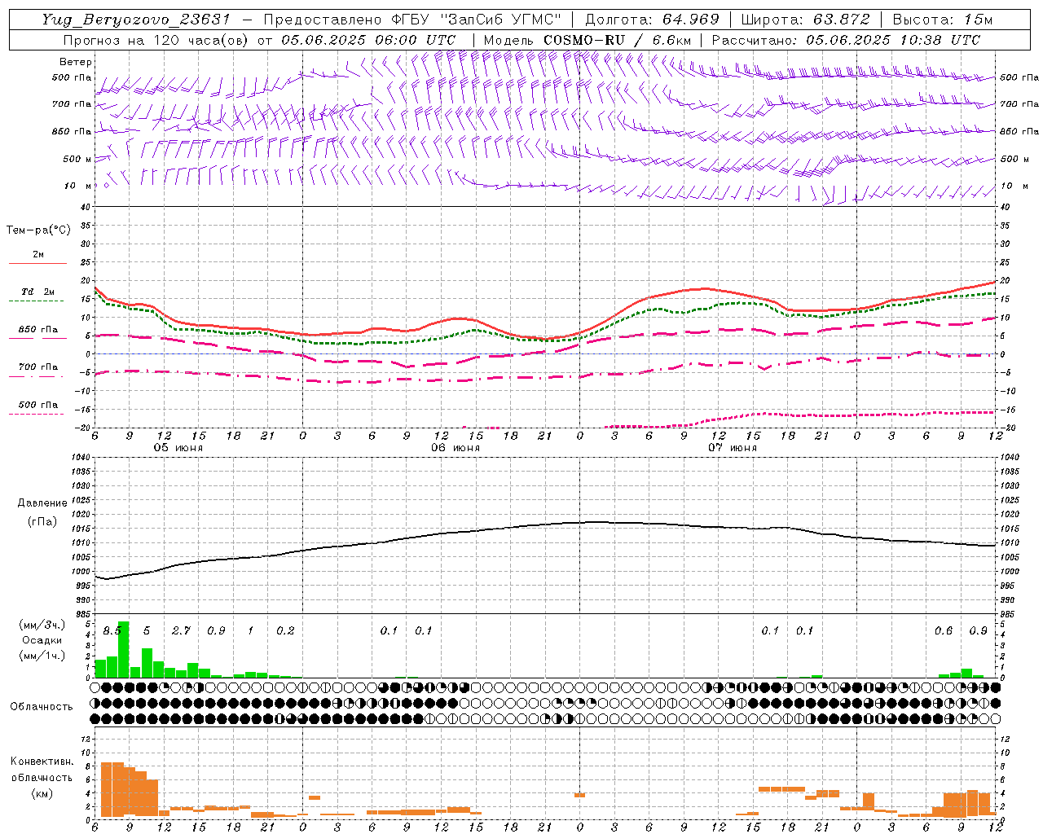Viewport: 1043px width, 834px height.
Task: Click the tallest green precipitation bar
Action: [x=124, y=649]
